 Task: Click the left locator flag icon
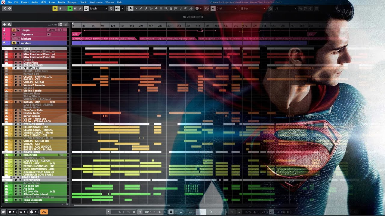[x=109, y=212]
